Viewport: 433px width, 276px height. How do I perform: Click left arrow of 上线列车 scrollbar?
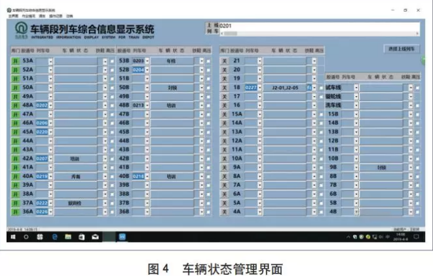pos(222,33)
